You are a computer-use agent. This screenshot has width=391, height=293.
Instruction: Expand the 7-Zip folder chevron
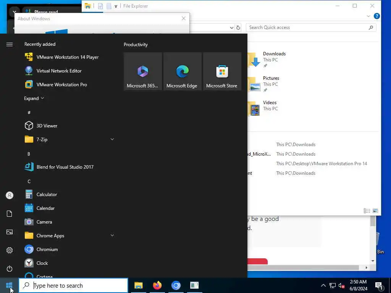112,139
